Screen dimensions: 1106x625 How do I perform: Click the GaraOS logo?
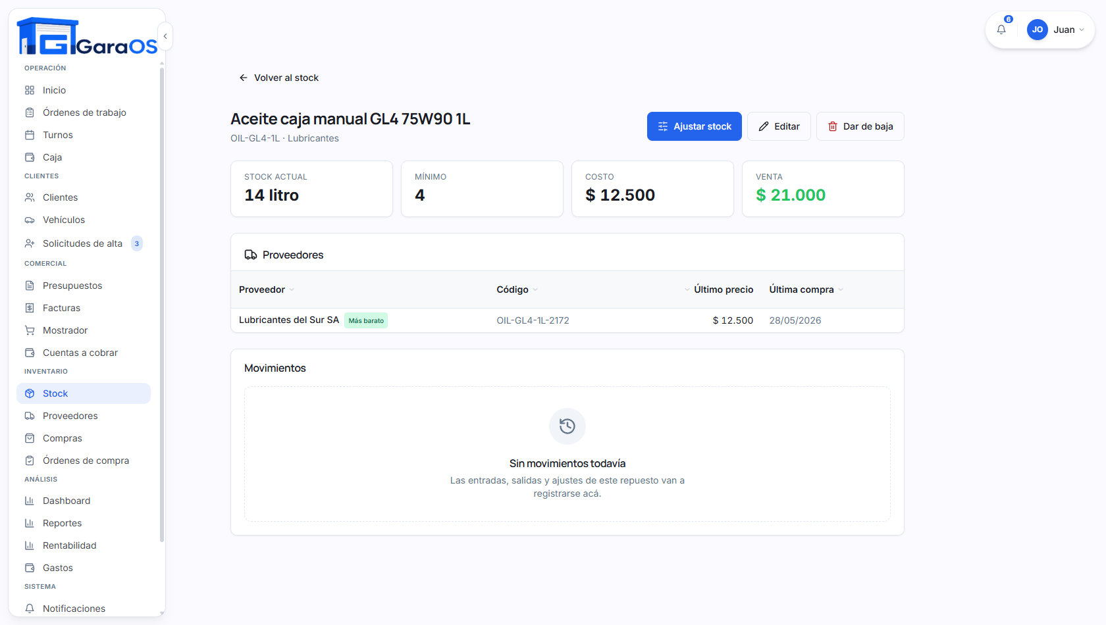tap(87, 37)
